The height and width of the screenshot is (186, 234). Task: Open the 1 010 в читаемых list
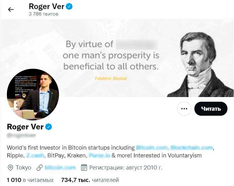point(30,180)
